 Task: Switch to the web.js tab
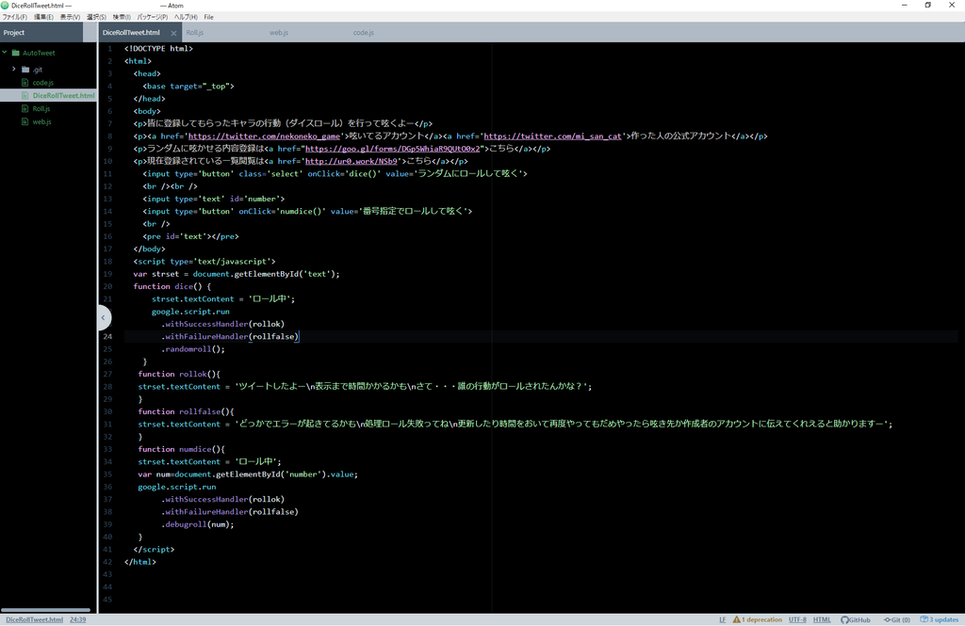pos(279,33)
